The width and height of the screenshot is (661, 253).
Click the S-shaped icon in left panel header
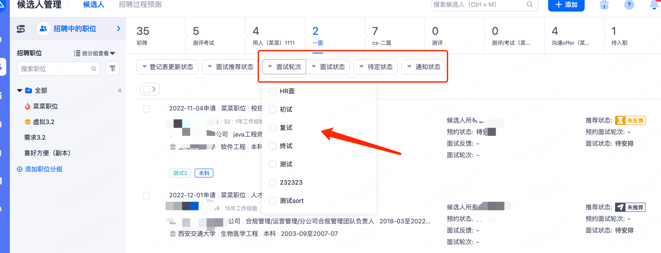[x=21, y=29]
